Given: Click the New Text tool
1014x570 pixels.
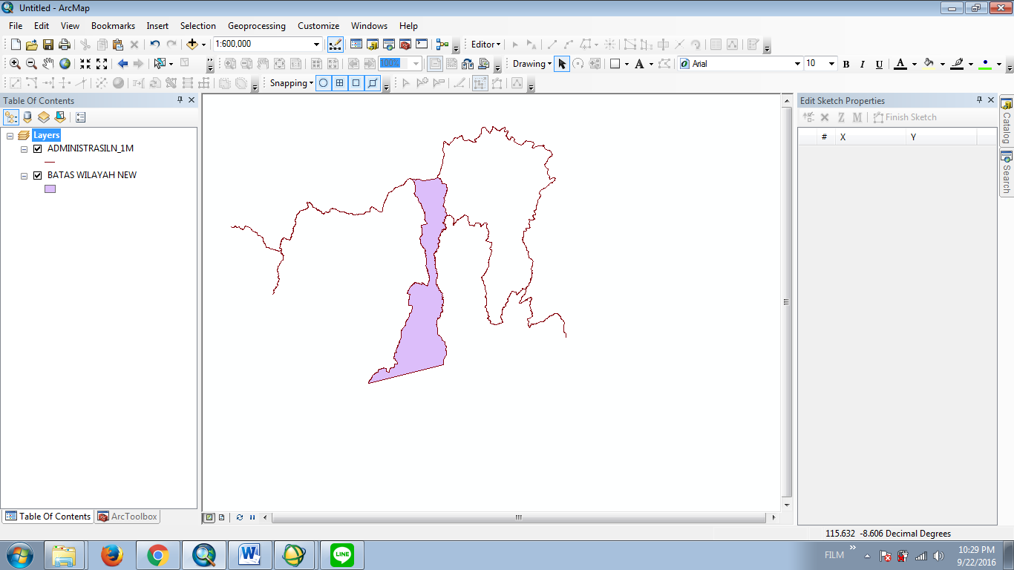Looking at the screenshot, I should (639, 64).
